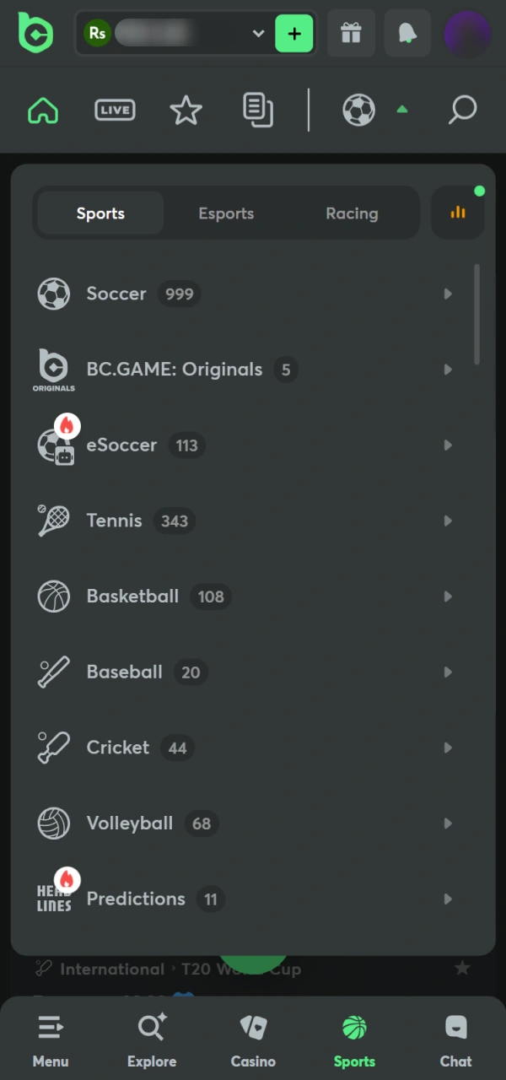Open favorites via the star icon
The width and height of the screenshot is (506, 1080).
click(186, 111)
